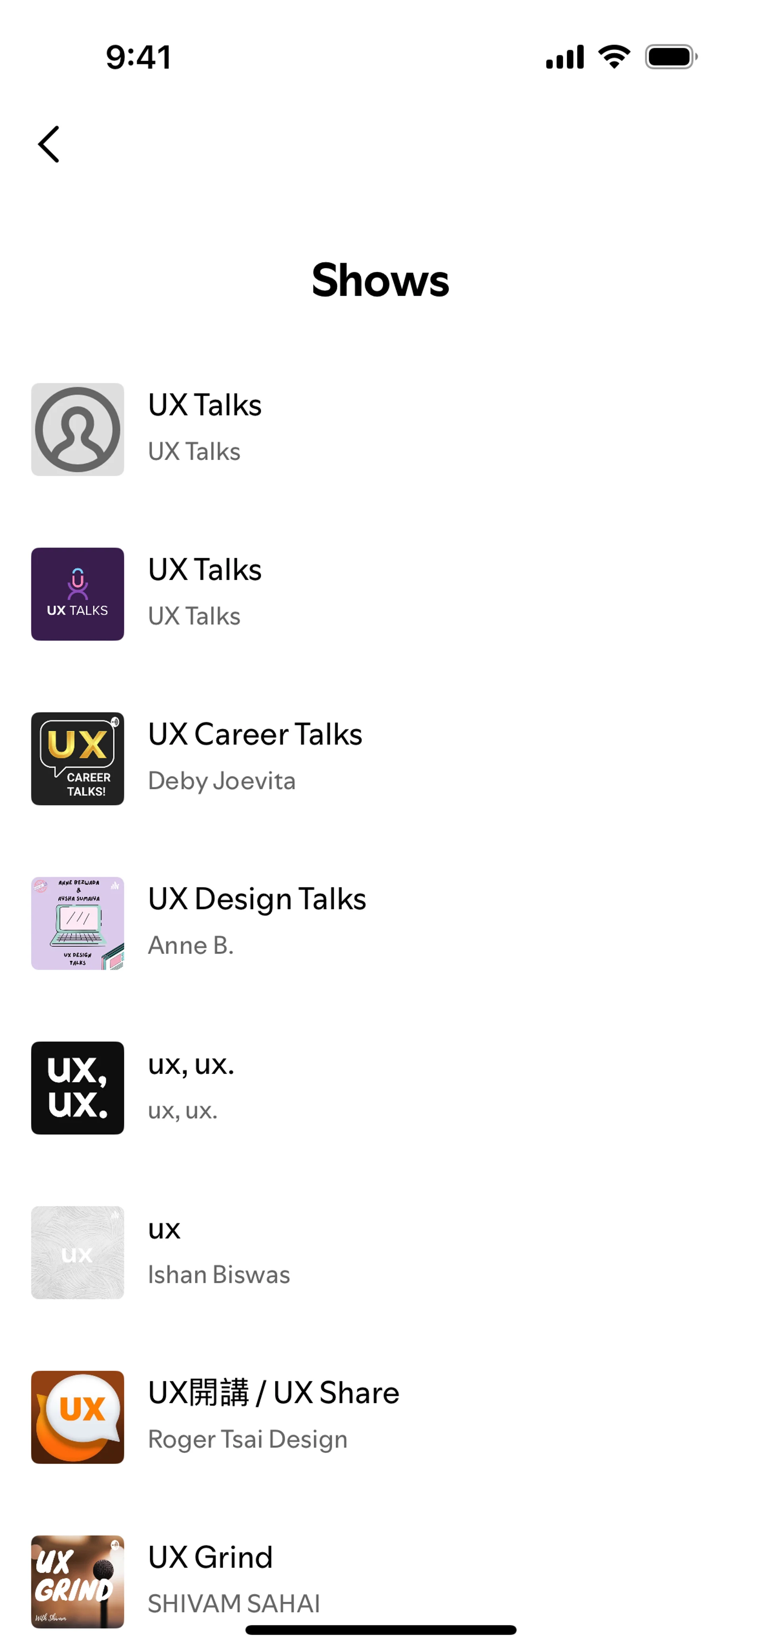Image resolution: width=761 pixels, height=1650 pixels.
Task: Tap the Shows page heading
Action: (380, 280)
